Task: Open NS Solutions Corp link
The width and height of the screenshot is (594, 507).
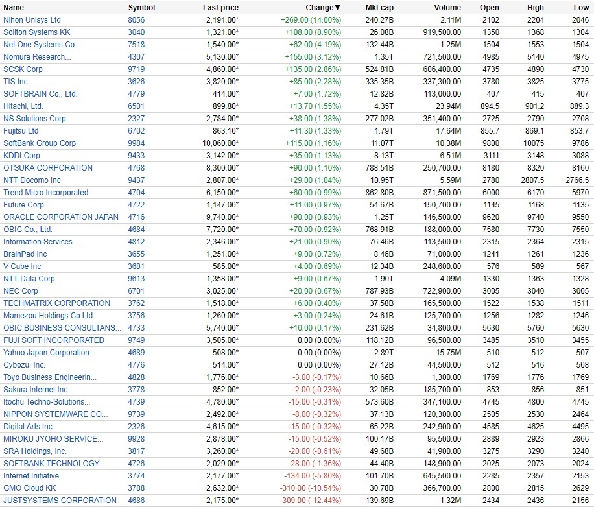Action: click(x=34, y=119)
